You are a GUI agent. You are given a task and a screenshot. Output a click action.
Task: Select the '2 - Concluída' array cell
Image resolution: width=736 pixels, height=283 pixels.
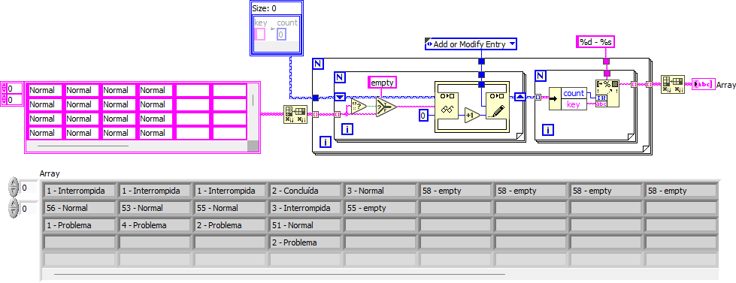306,191
